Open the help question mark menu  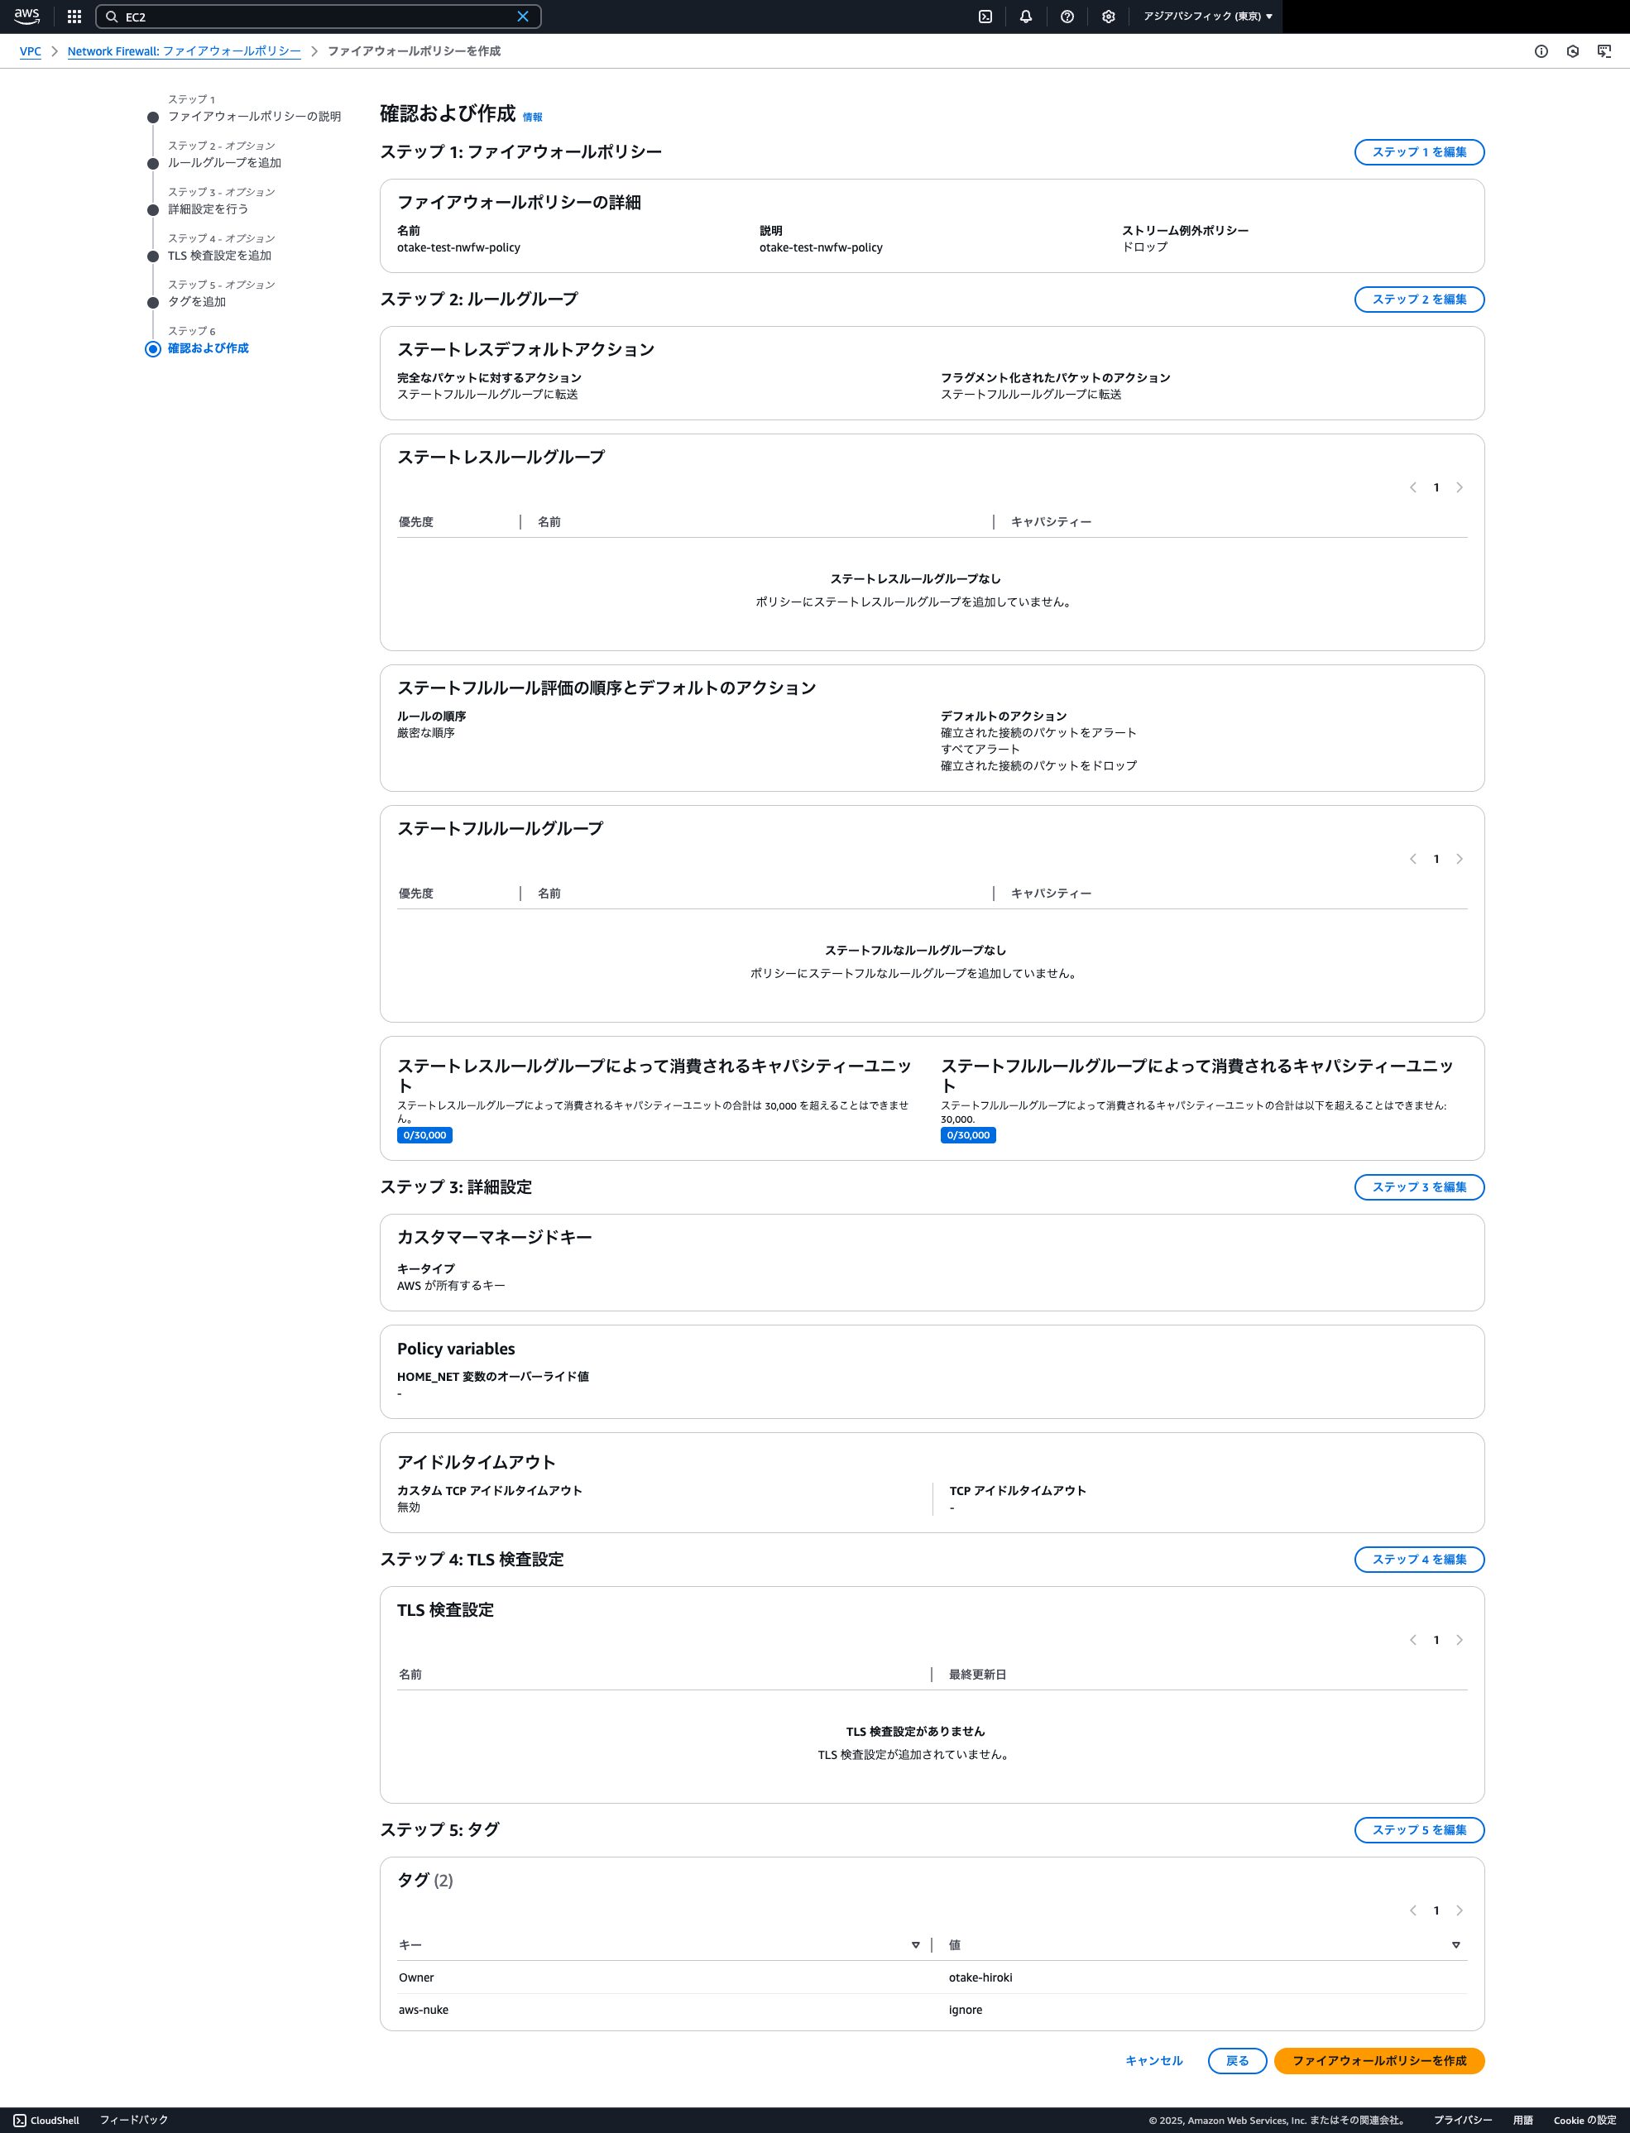point(1067,17)
